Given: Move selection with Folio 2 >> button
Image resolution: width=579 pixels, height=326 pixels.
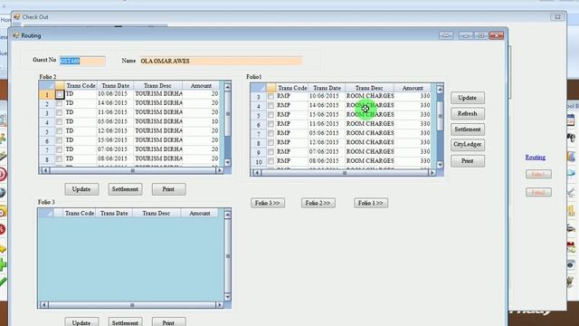Looking at the screenshot, I should pos(318,203).
